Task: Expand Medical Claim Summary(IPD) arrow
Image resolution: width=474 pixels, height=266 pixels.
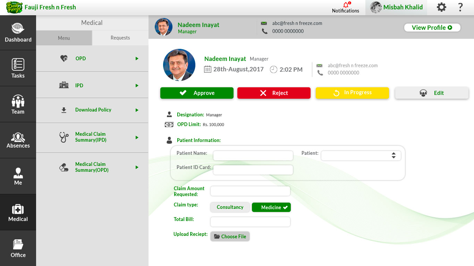Action: tap(137, 138)
